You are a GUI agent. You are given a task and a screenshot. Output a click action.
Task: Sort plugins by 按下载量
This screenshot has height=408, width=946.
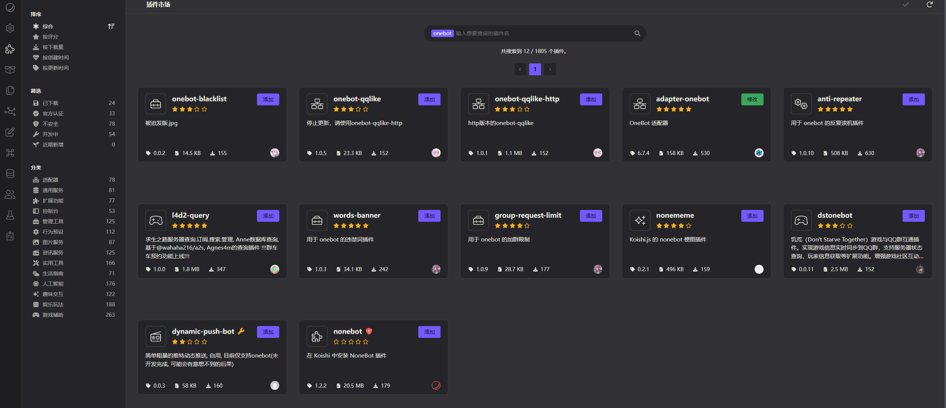tap(53, 47)
